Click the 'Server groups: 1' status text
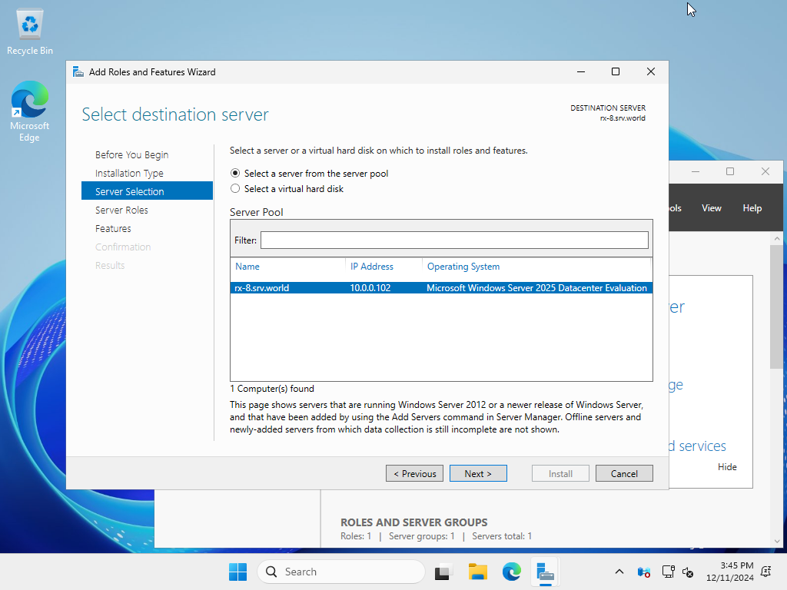This screenshot has height=590, width=787. (x=422, y=535)
